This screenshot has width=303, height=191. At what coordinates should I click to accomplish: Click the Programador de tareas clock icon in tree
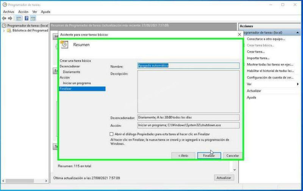(x=4, y=25)
